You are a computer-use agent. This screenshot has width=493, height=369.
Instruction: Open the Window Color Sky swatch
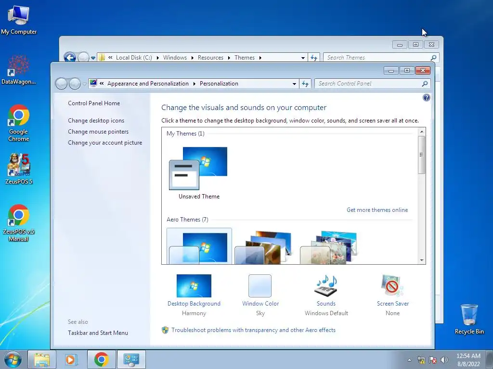pyautogui.click(x=260, y=286)
